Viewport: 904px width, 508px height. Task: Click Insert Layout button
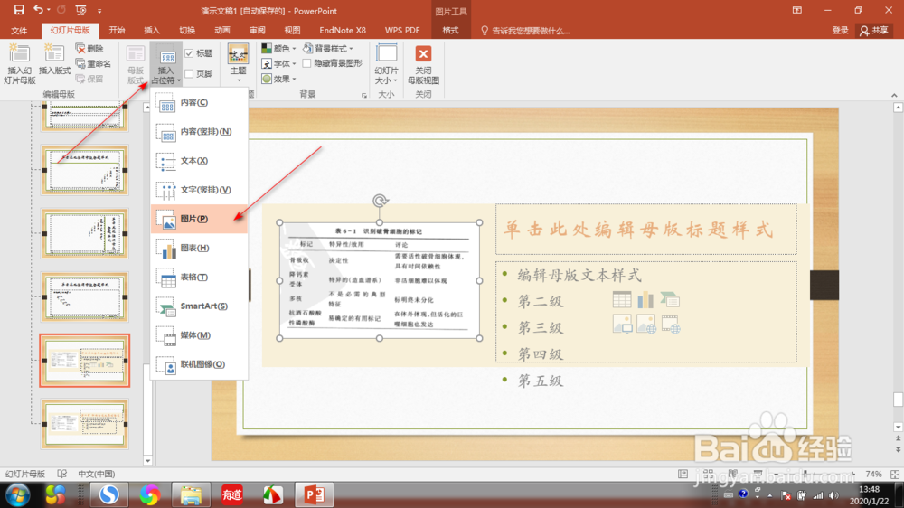[x=54, y=60]
